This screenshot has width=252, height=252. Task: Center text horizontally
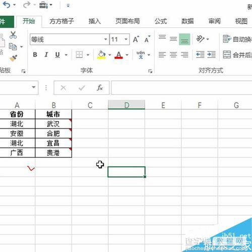point(173,54)
